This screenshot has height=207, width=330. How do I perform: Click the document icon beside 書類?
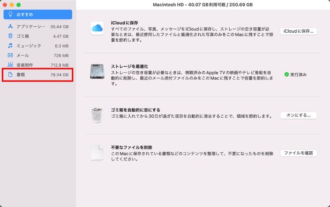[10, 75]
